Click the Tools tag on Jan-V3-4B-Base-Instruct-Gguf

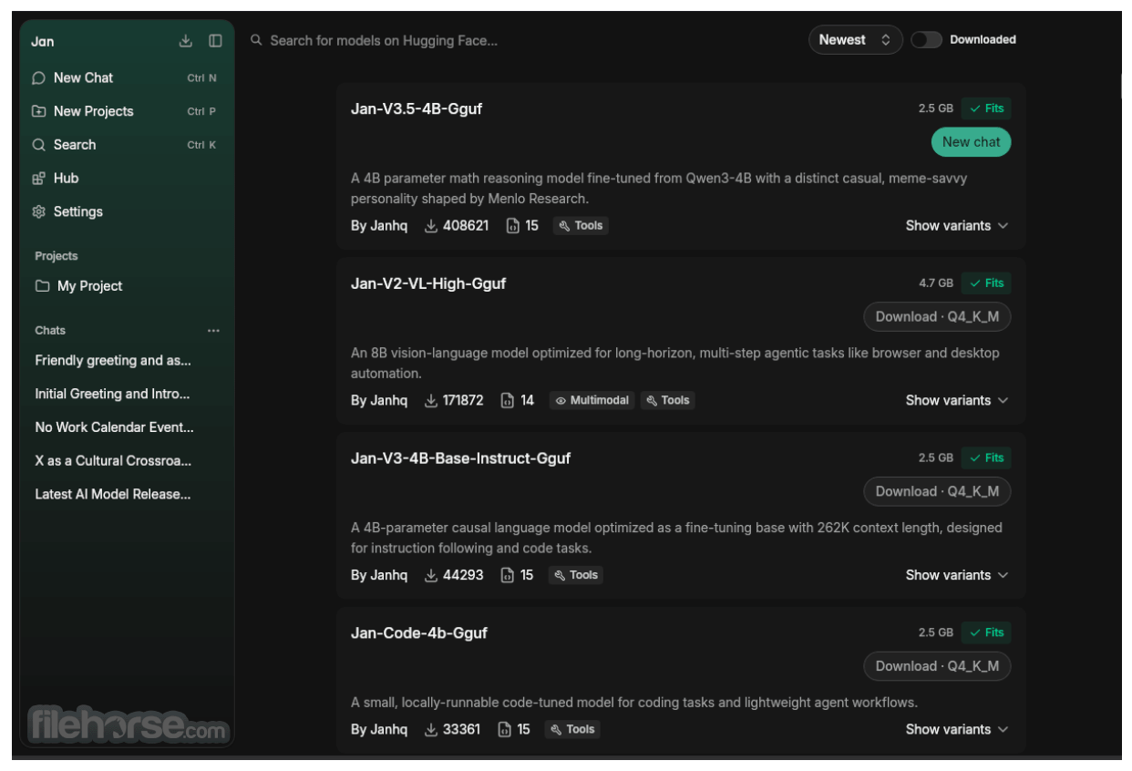pos(575,575)
